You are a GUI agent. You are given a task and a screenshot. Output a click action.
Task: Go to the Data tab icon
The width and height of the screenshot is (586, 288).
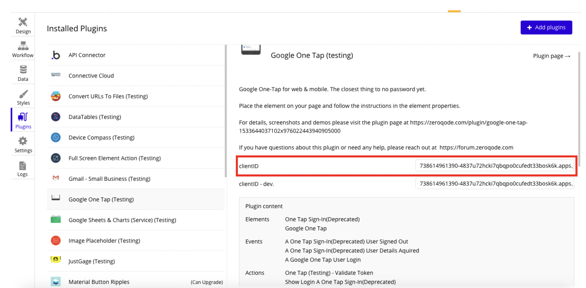[x=23, y=70]
